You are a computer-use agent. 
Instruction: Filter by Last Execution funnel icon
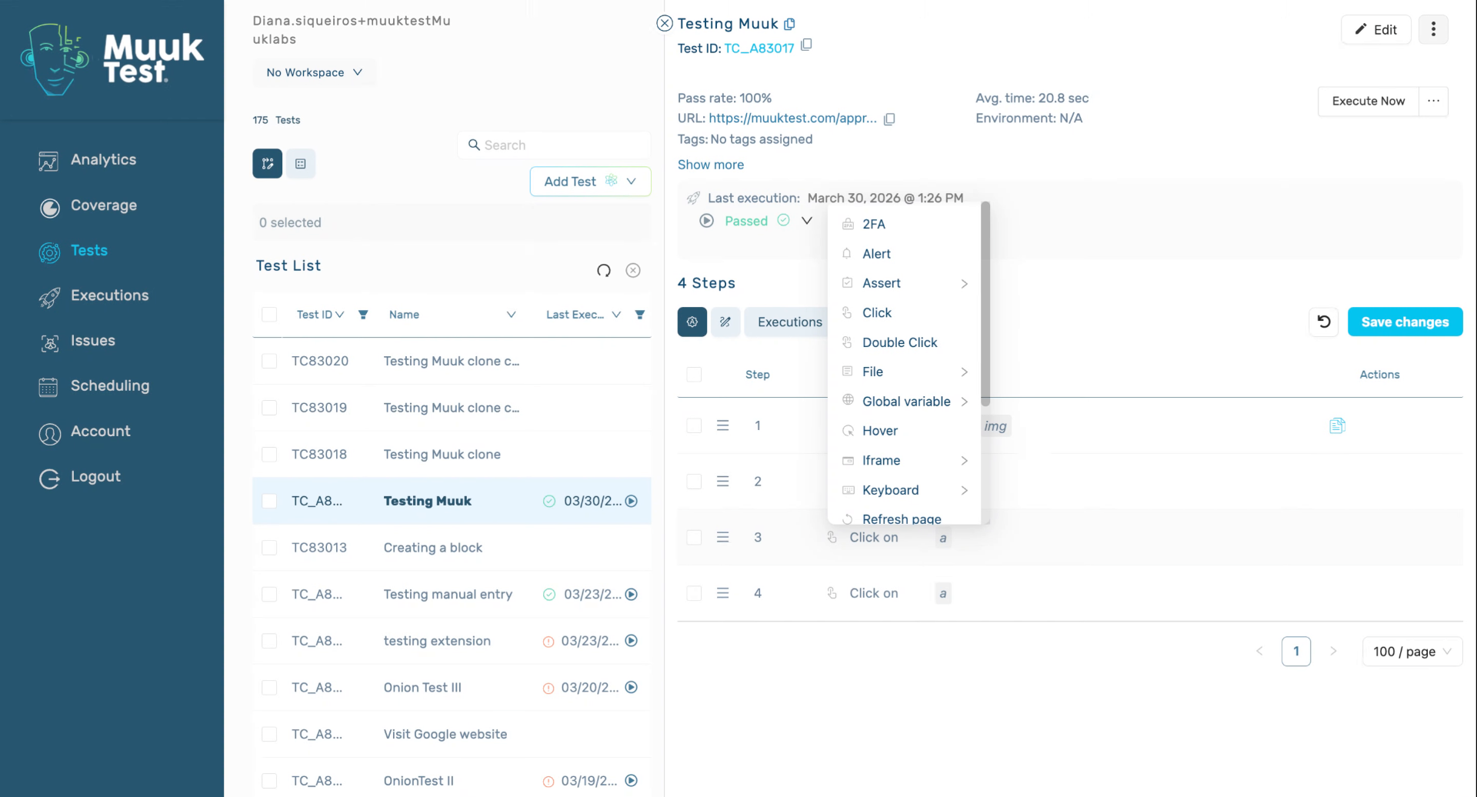[x=640, y=315]
